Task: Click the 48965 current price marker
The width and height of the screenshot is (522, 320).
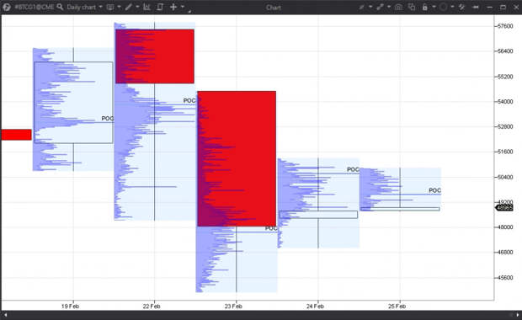Action: 504,208
